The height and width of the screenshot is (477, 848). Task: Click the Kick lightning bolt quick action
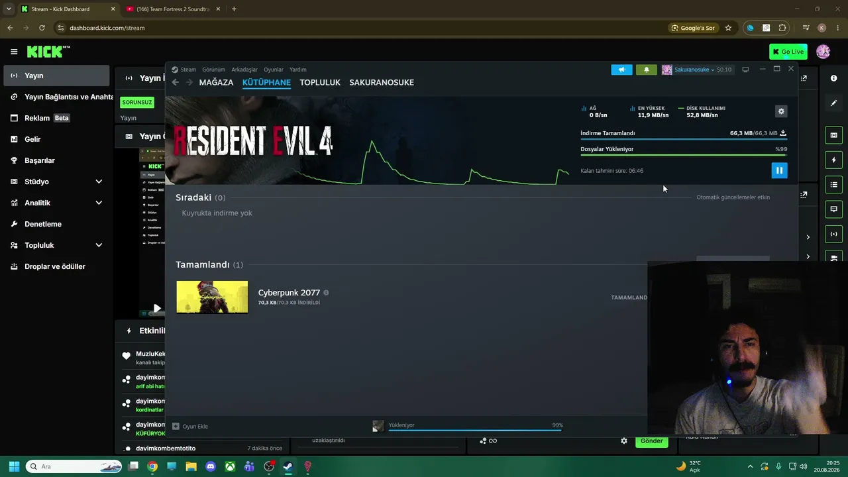(x=833, y=160)
